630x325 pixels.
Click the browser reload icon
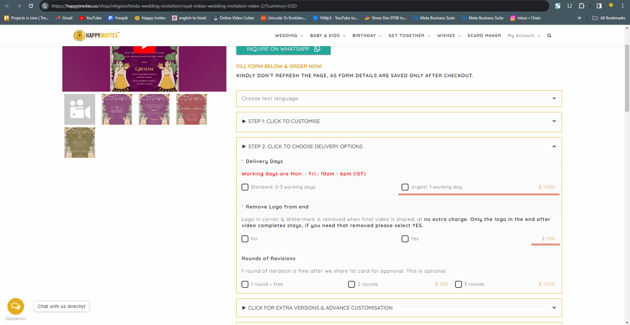[x=31, y=6]
